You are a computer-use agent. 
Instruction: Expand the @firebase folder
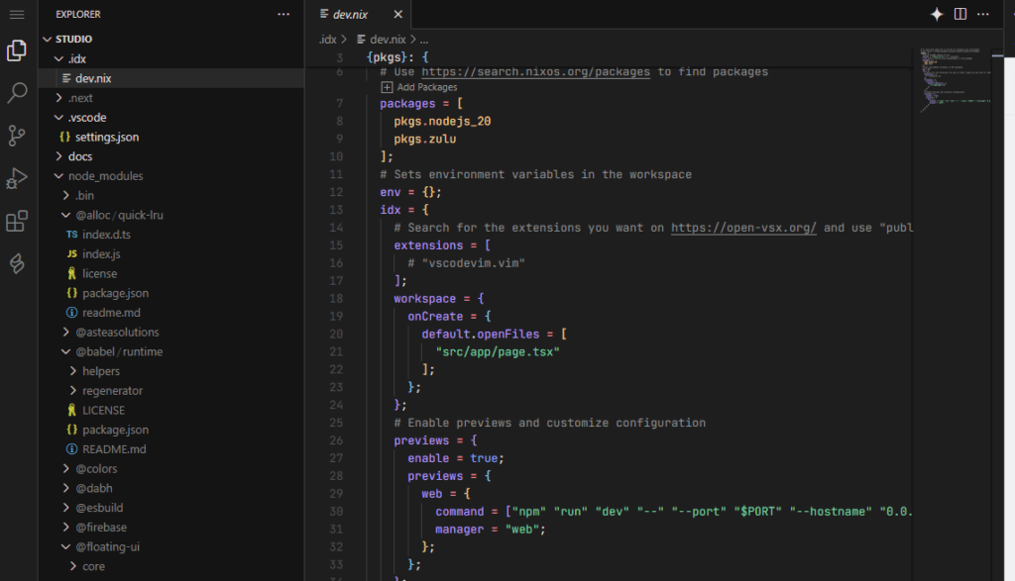(66, 528)
